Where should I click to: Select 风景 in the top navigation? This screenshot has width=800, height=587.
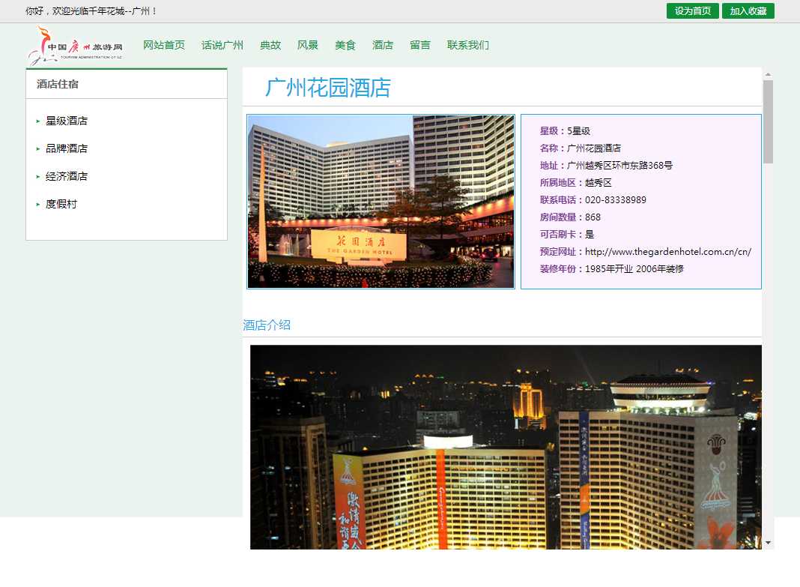coord(308,46)
